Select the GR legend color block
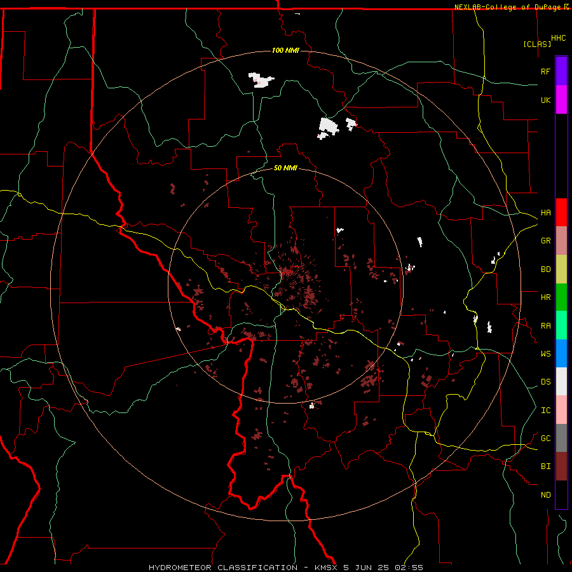The image size is (572, 572). (561, 240)
